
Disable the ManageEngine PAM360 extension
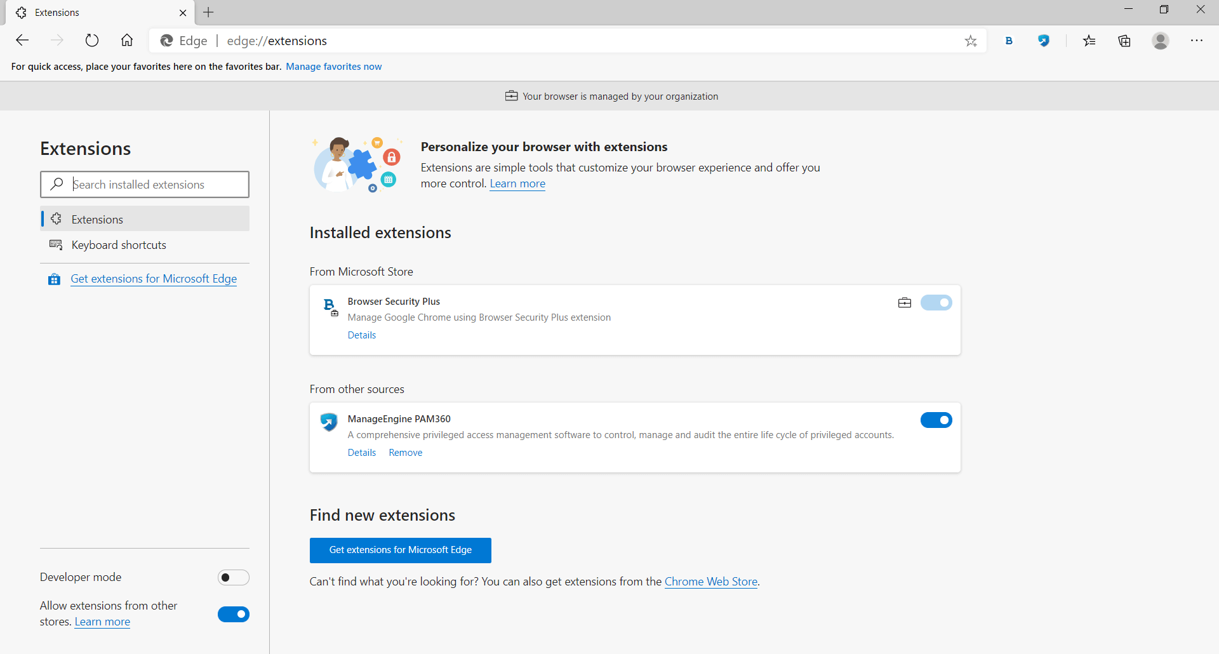936,420
